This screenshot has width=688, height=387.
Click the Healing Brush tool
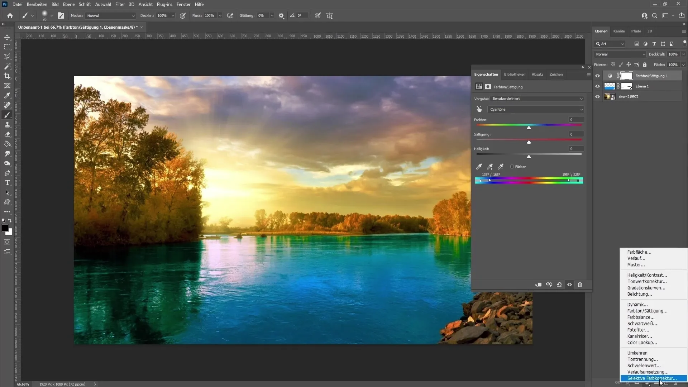[7, 105]
